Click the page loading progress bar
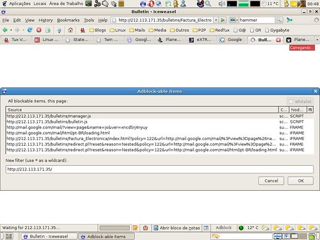 coord(115,228)
